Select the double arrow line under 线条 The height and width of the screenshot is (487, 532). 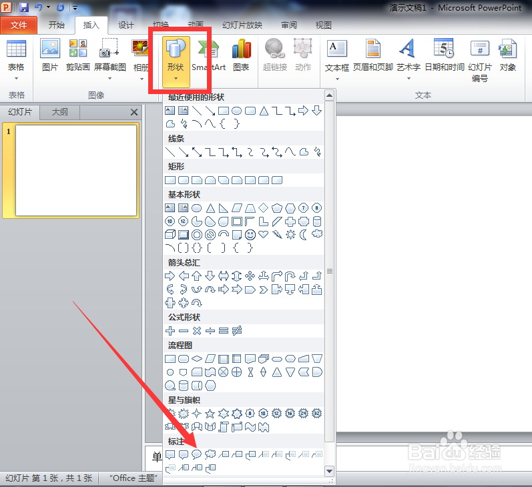tap(197, 152)
